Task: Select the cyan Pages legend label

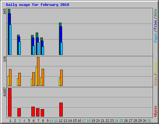Action: tap(155, 38)
